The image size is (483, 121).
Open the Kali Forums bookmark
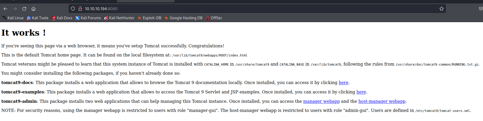click(x=88, y=18)
